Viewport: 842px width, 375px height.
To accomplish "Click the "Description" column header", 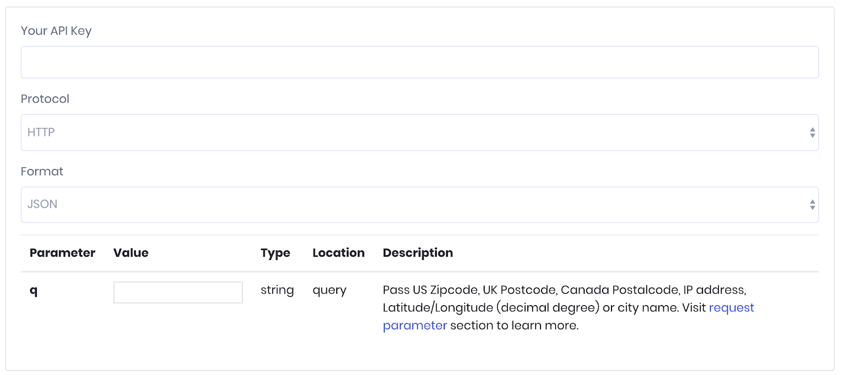I will (418, 253).
